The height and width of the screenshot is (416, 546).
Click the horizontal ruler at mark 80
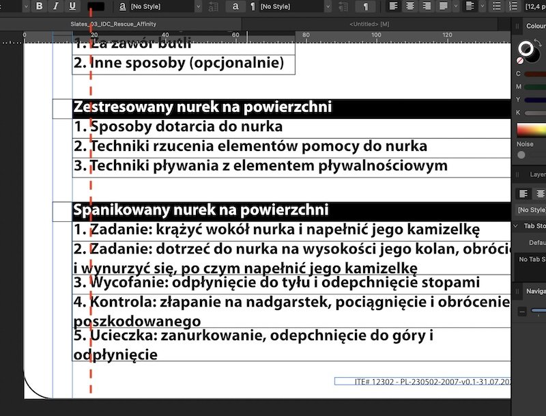click(306, 37)
